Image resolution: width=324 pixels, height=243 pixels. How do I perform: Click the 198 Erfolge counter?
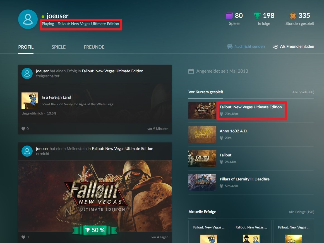tap(264, 19)
